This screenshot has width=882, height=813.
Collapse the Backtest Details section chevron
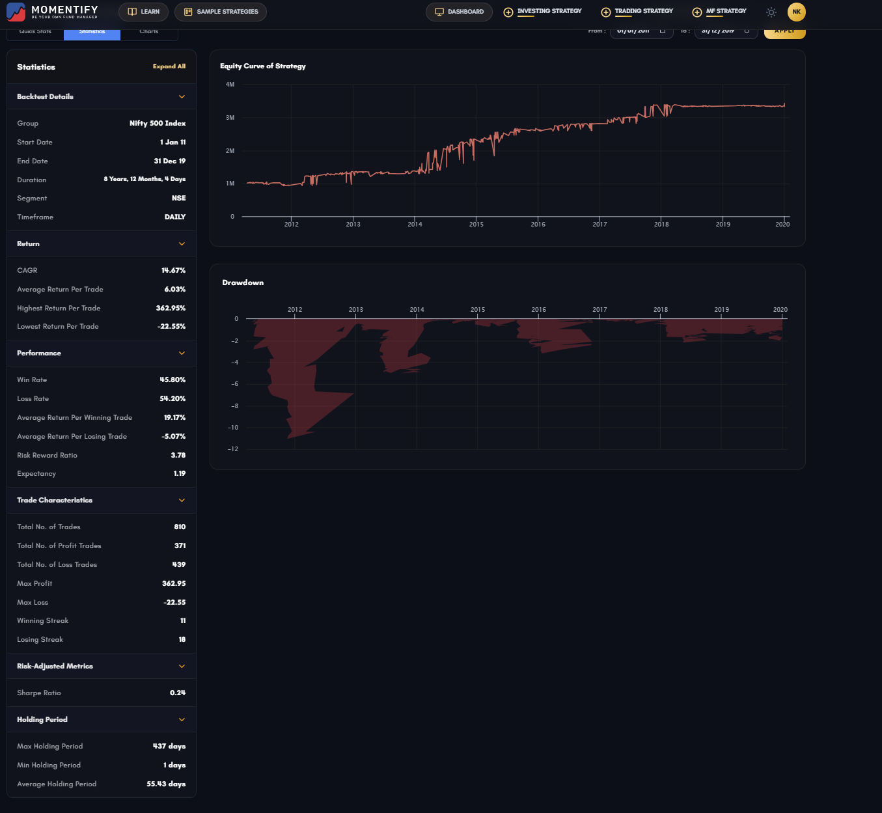pyautogui.click(x=182, y=97)
